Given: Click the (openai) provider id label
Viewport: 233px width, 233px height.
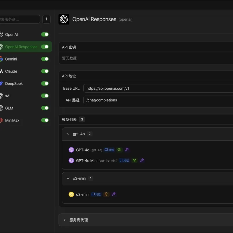Looking at the screenshot, I should click(126, 20).
